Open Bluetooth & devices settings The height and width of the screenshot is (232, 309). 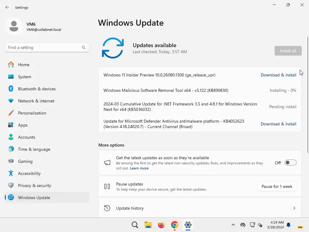[47, 89]
